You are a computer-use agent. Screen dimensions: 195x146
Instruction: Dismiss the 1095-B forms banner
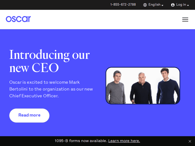[x=190, y=141]
